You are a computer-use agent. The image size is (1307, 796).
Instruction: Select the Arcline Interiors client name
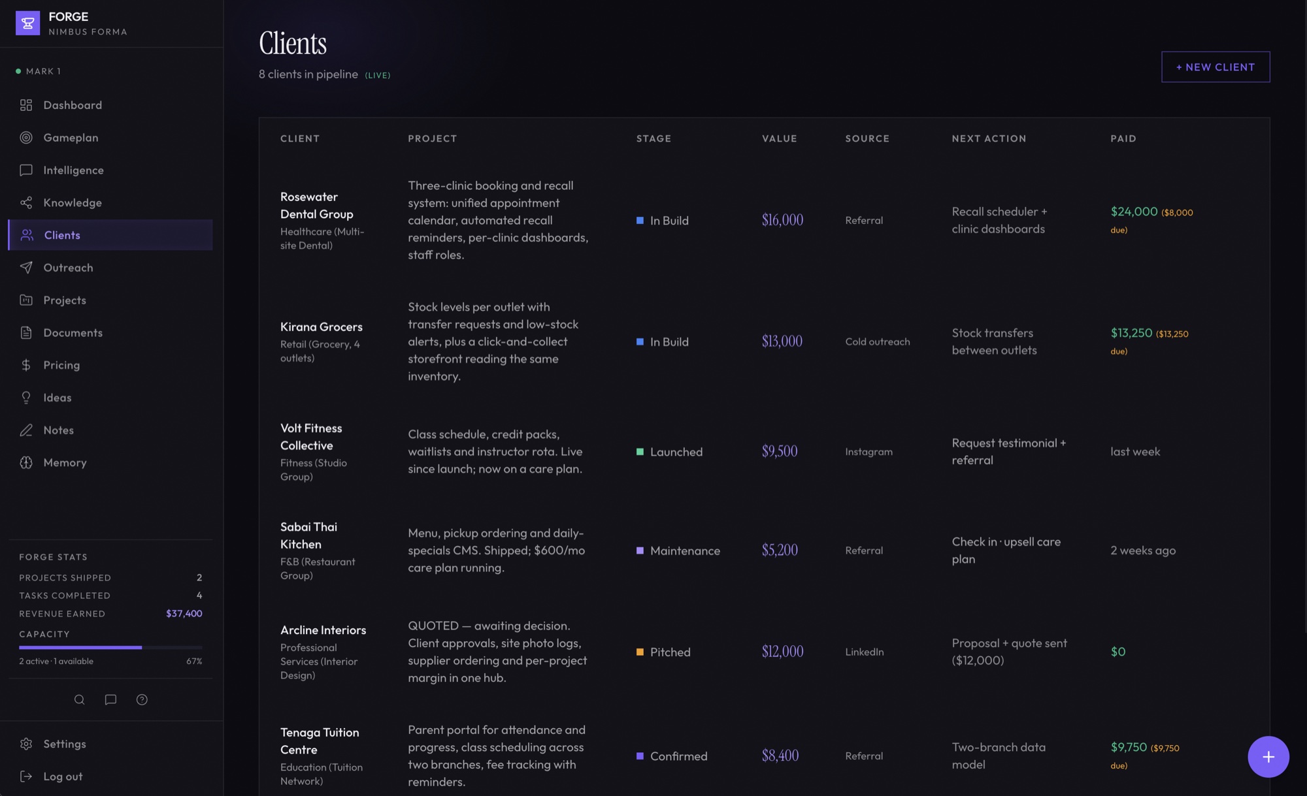pos(323,630)
